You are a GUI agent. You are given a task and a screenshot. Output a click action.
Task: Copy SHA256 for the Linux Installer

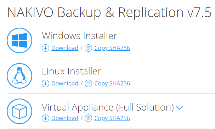(x=112, y=83)
